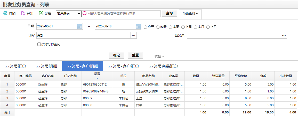Select the 今天 radio button
This screenshot has width=298, height=116.
click(146, 27)
